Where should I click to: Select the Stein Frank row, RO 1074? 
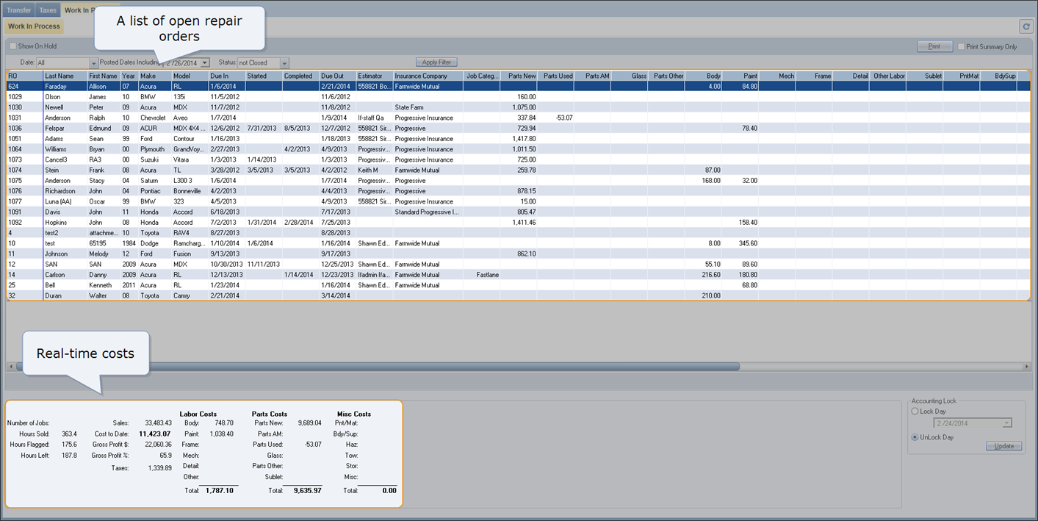tap(518, 170)
